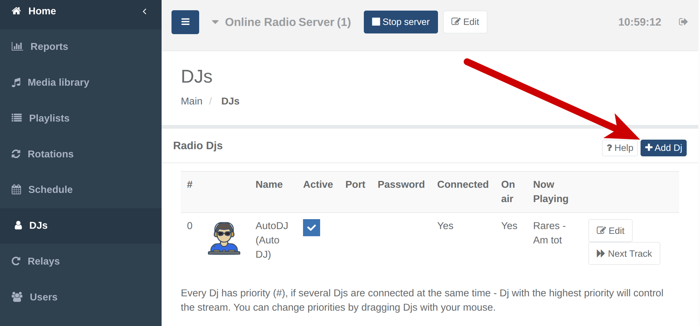Go to Home in the sidebar
700x326 pixels.
tap(42, 11)
